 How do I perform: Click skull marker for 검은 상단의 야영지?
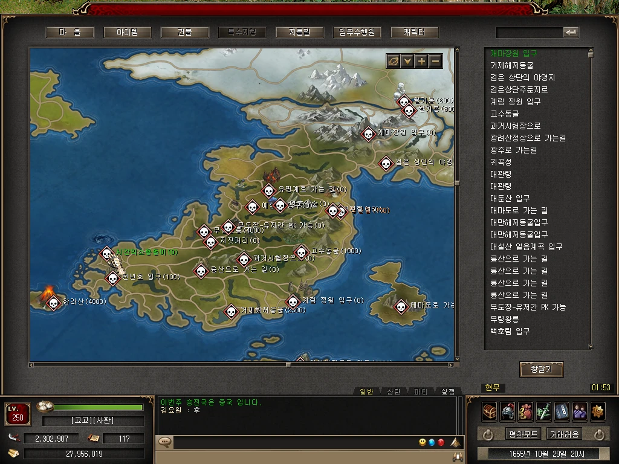click(386, 163)
